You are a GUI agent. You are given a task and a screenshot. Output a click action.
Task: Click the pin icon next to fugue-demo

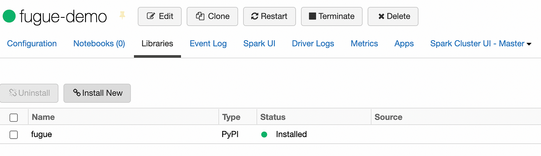[x=122, y=16]
